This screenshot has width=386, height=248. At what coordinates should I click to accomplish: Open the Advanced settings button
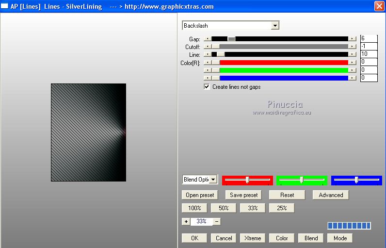coord(331,195)
